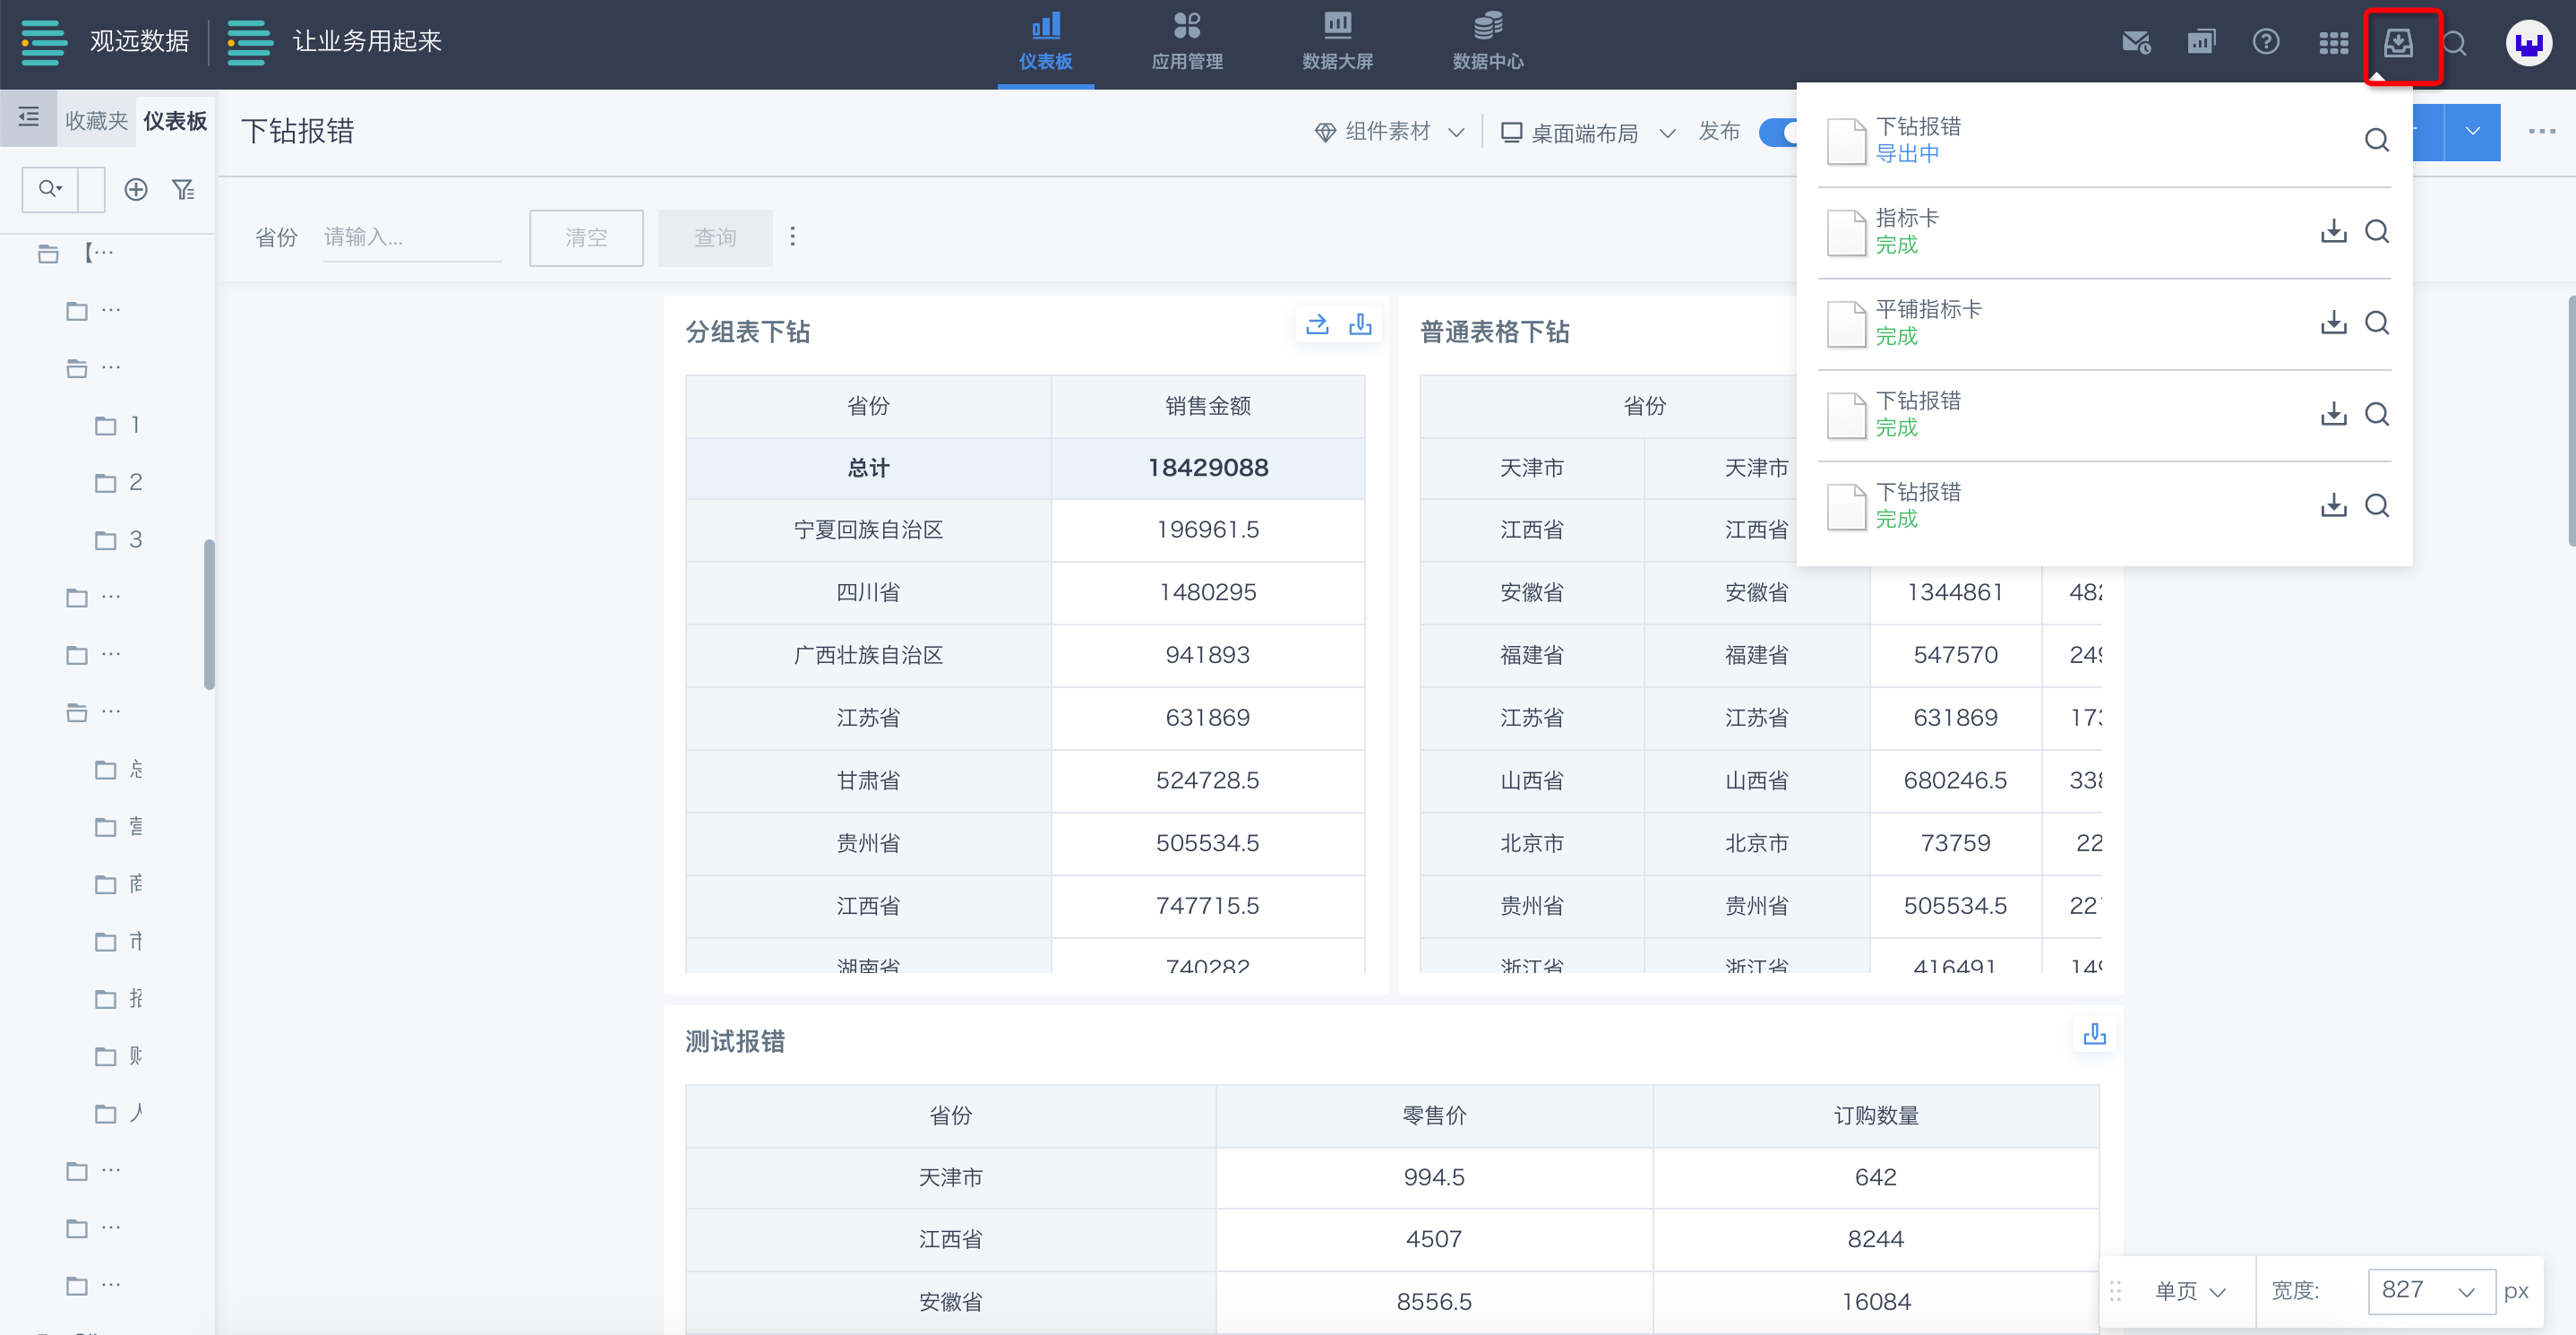Go to 应用管理 top navigation

(1187, 42)
